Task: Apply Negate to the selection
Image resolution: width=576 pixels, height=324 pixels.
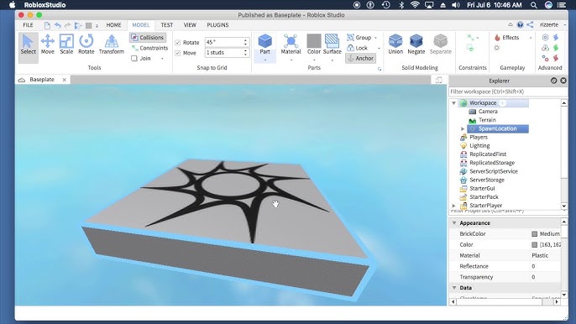Action: pos(416,44)
